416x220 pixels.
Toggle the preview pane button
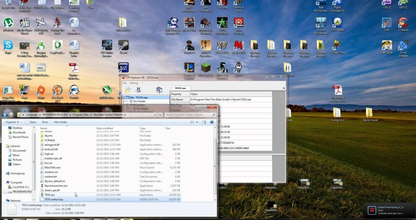click(204, 122)
